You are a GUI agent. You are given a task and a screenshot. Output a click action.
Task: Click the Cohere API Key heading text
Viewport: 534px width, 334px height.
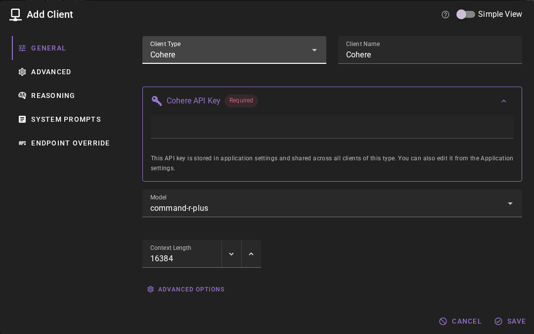pos(193,100)
